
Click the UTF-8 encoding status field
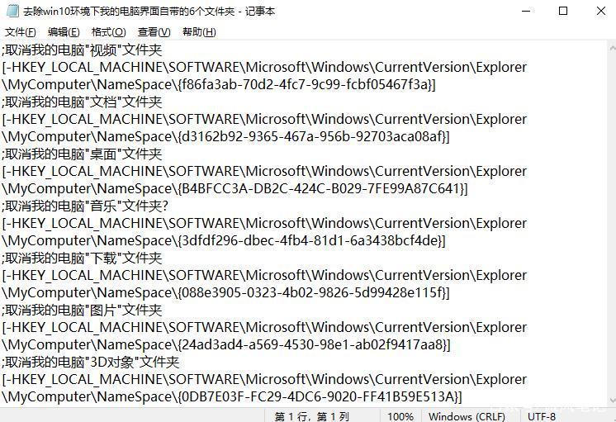(x=542, y=416)
